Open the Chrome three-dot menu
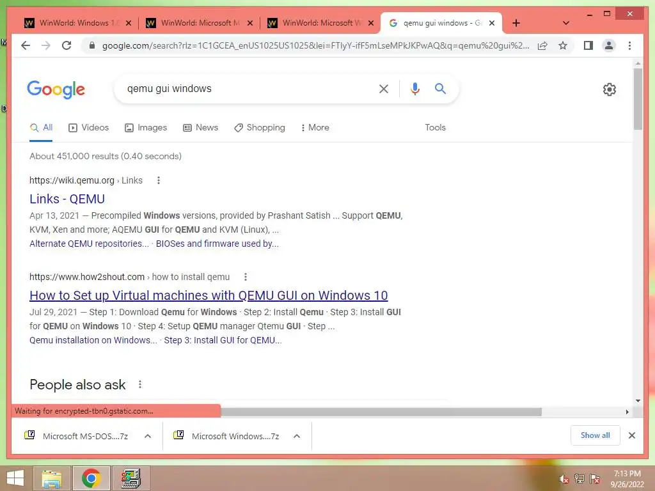 click(629, 45)
